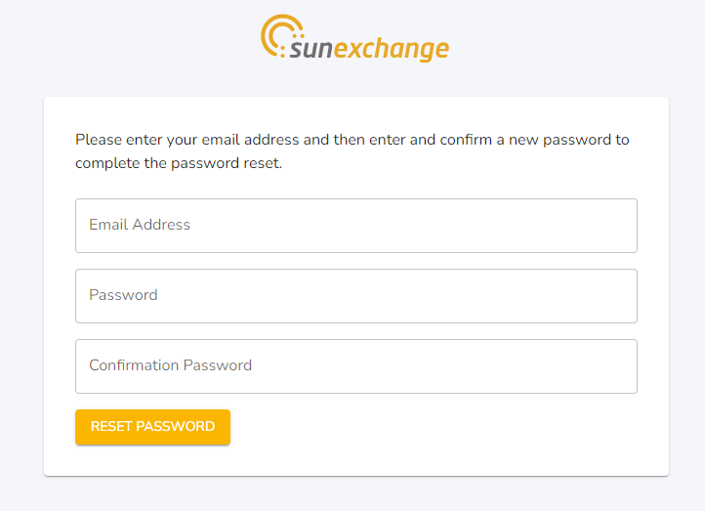Submit the form with the yellow reset button
705x511 pixels.
153,427
